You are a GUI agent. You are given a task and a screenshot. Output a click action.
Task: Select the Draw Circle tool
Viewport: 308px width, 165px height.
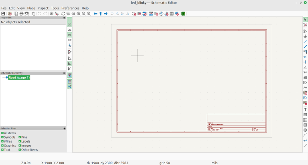305,130
